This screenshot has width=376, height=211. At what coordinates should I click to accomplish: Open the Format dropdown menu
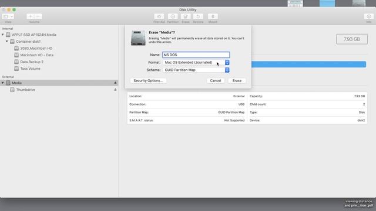click(196, 63)
